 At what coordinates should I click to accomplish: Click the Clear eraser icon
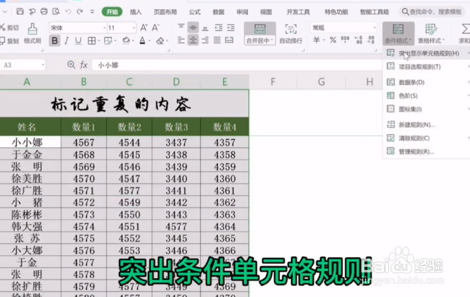[160, 40]
